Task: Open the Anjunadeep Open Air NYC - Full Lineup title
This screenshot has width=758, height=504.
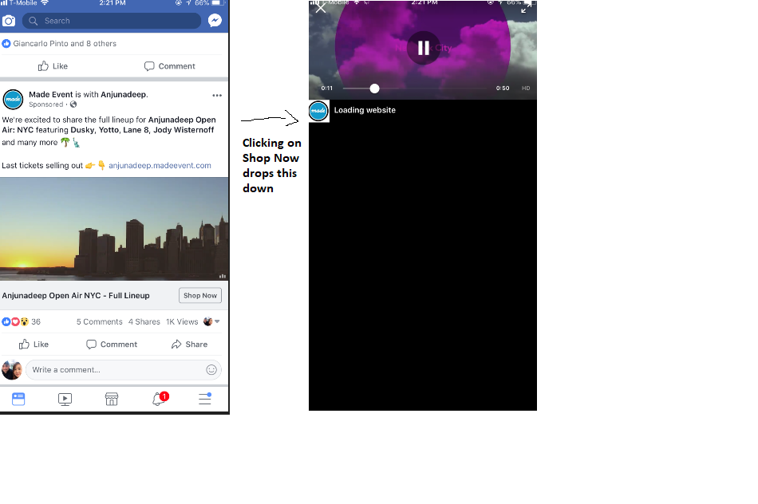Action: (76, 295)
